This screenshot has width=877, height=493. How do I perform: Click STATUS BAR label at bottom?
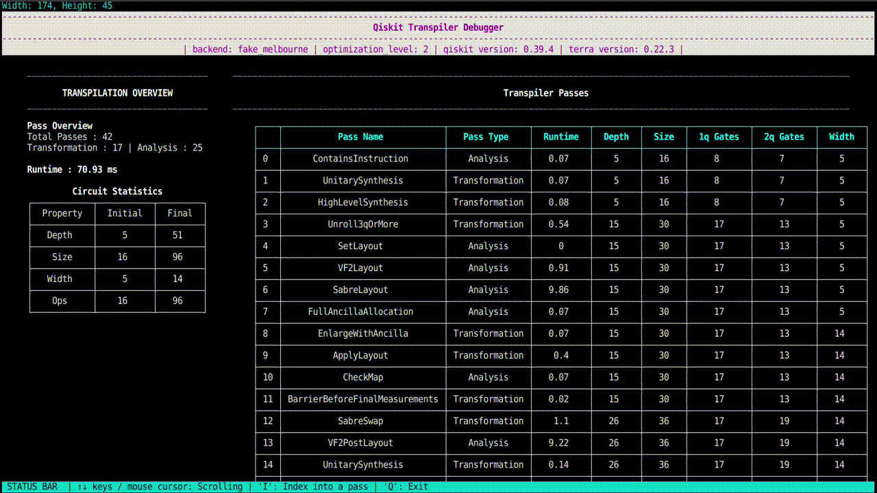pyautogui.click(x=32, y=487)
